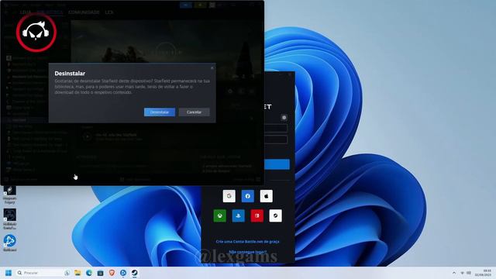Focus the Battle.net email input field
The width and height of the screenshot is (496, 279).
coord(276,128)
